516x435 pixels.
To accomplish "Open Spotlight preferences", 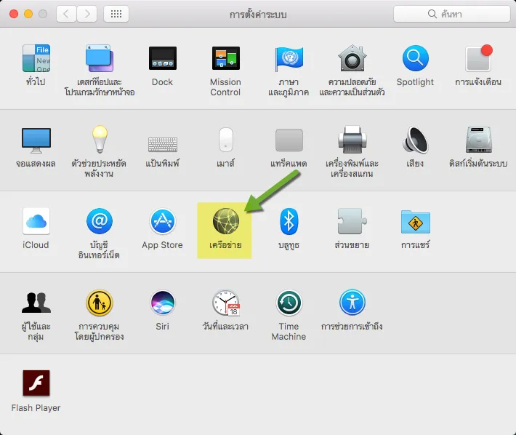I will tap(415, 58).
